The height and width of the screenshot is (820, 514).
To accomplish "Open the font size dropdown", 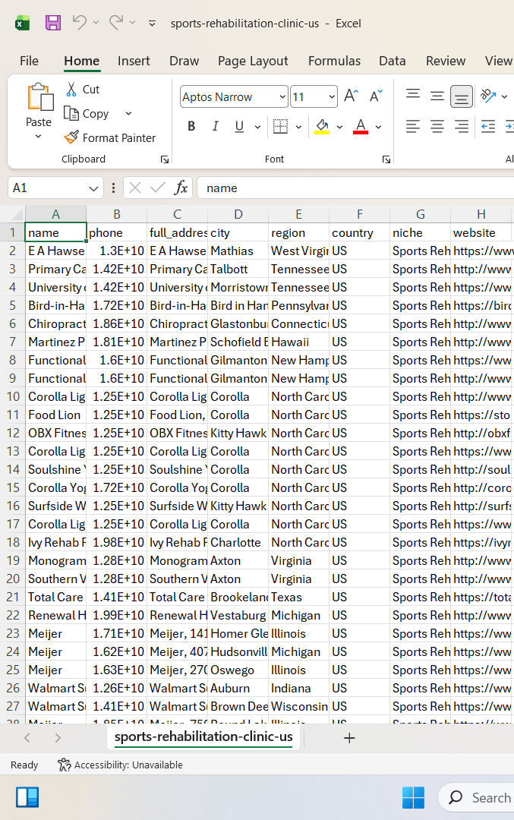I will tap(332, 96).
